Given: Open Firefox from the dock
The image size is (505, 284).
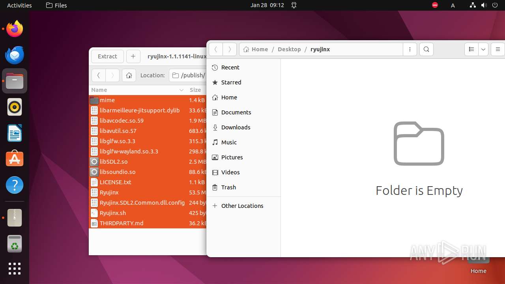Looking at the screenshot, I should pyautogui.click(x=15, y=29).
